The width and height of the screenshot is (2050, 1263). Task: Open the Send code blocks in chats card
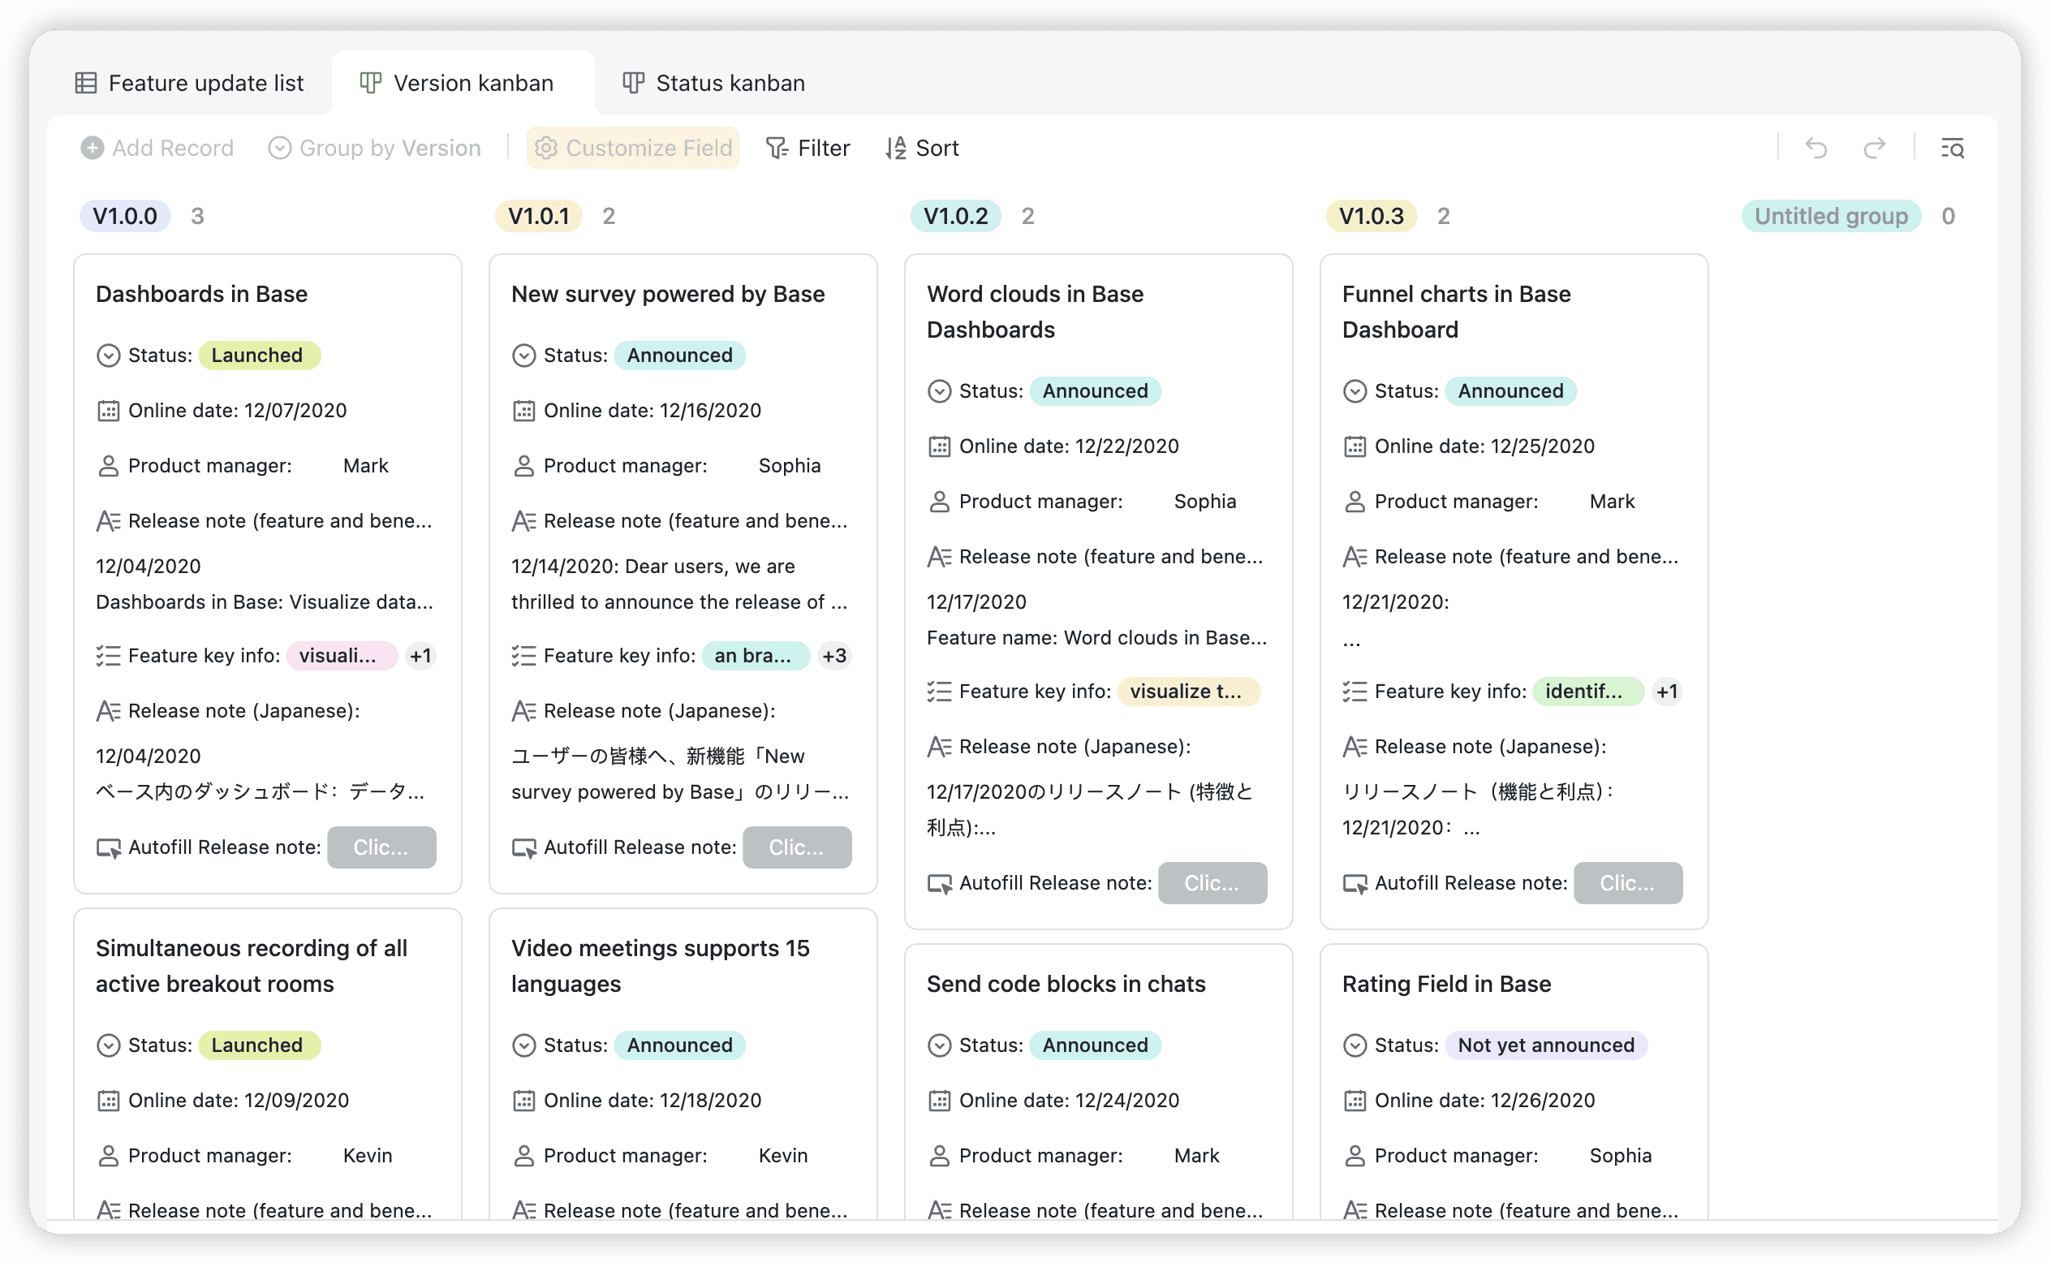coord(1066,984)
